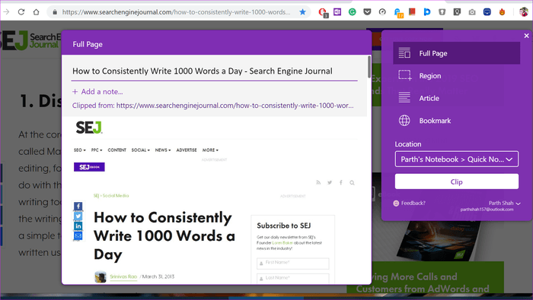Go to the browser home page
533x300 pixels.
tap(36, 12)
